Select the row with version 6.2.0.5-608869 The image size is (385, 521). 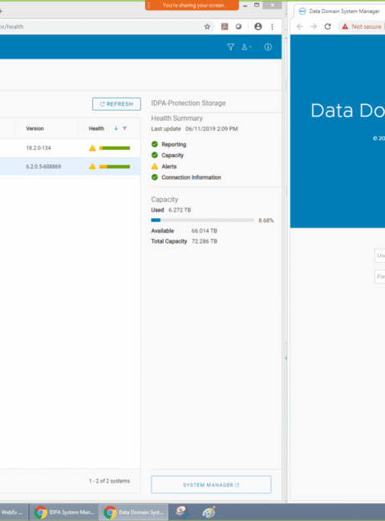[70, 167]
